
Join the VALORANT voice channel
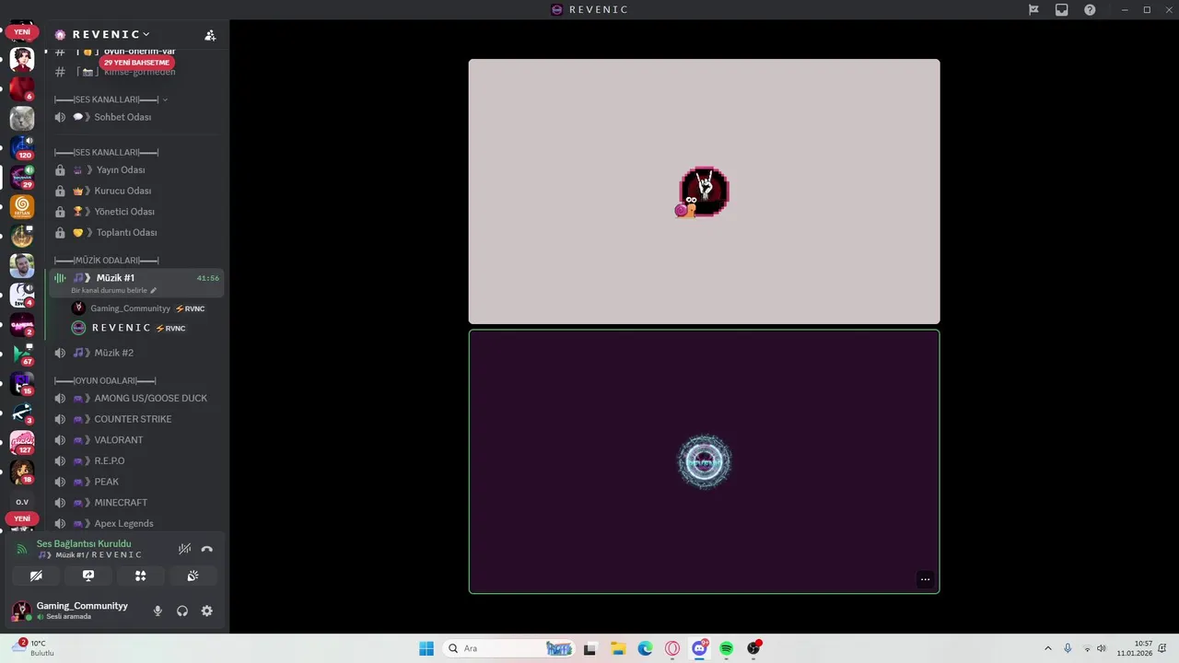(135, 440)
